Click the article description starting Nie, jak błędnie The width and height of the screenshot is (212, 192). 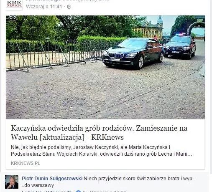coord(102,151)
